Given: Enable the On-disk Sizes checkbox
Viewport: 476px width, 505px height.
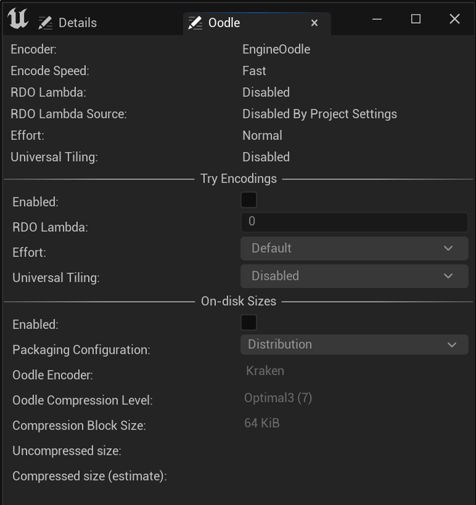Looking at the screenshot, I should click(249, 322).
